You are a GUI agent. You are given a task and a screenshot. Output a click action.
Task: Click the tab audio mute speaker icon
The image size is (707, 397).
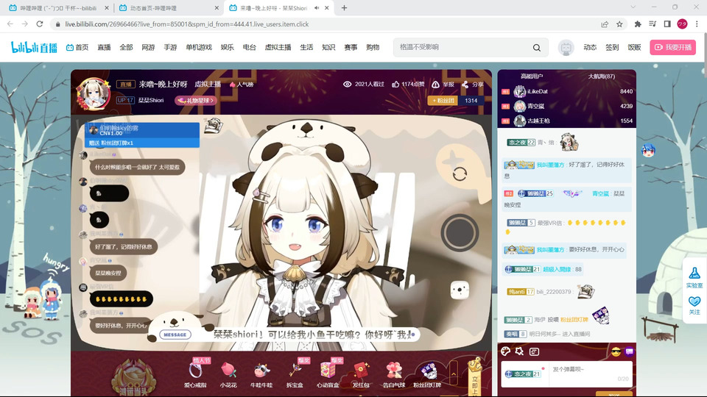coord(317,8)
